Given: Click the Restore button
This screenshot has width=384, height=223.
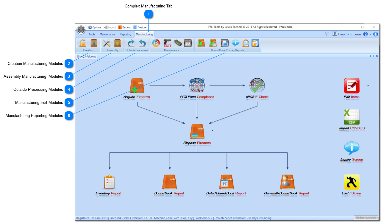Looking at the screenshot, I should 140,27.
